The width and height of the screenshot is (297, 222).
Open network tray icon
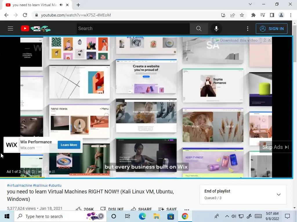pyautogui.click(x=241, y=216)
